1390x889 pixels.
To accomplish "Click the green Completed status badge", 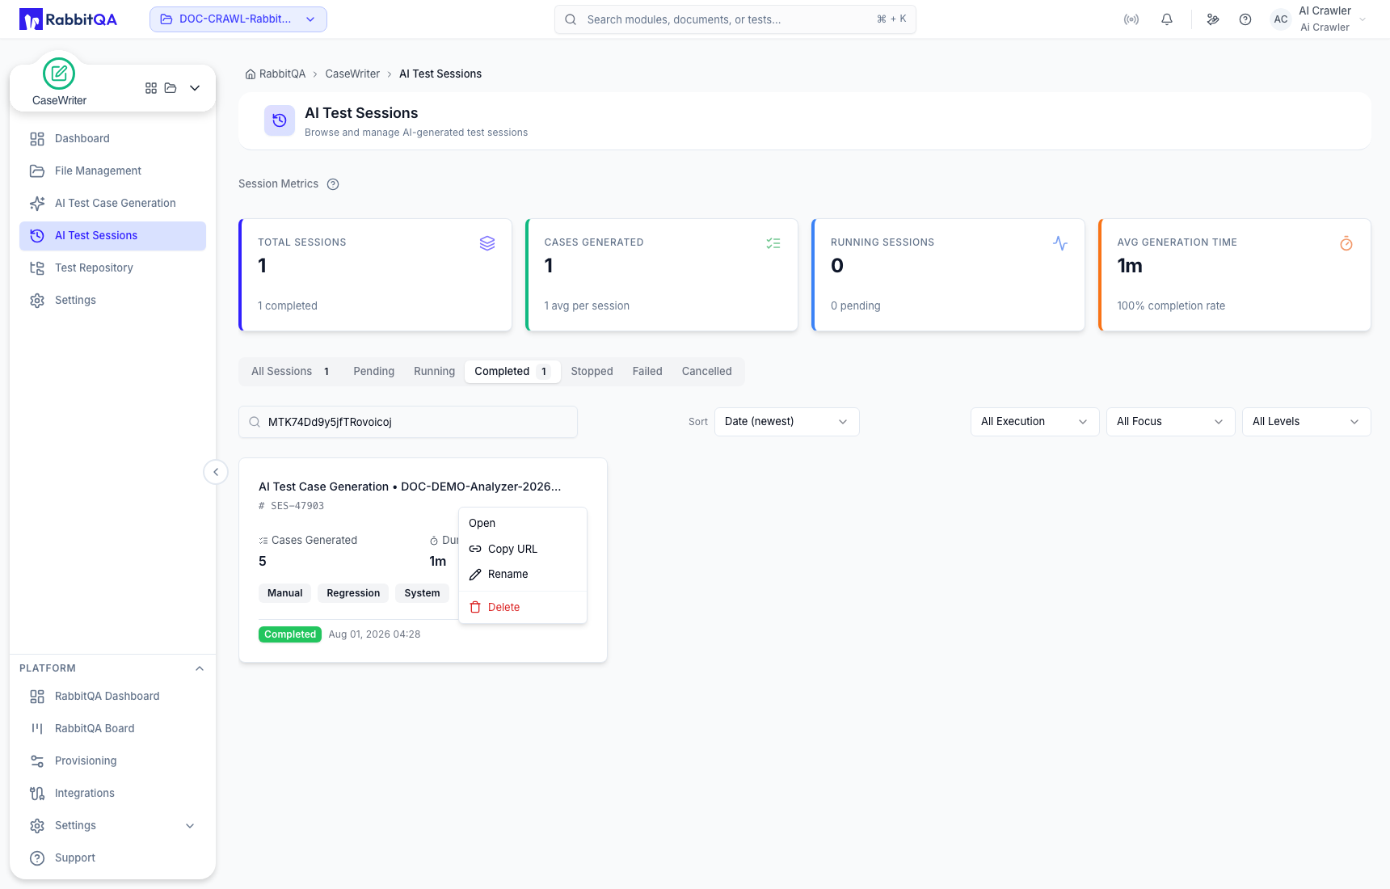I will coord(290,634).
